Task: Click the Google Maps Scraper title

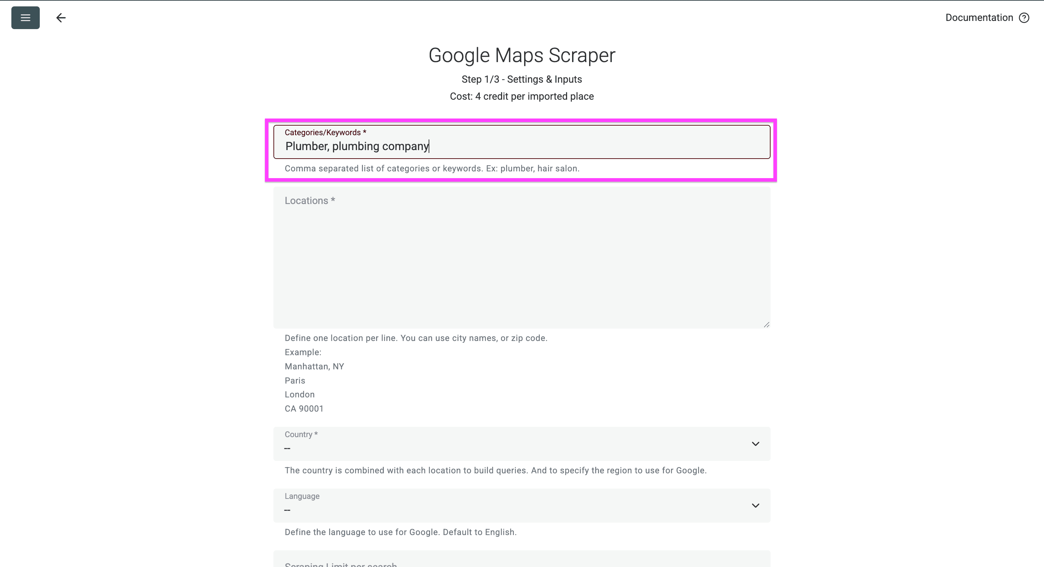Action: coord(522,55)
